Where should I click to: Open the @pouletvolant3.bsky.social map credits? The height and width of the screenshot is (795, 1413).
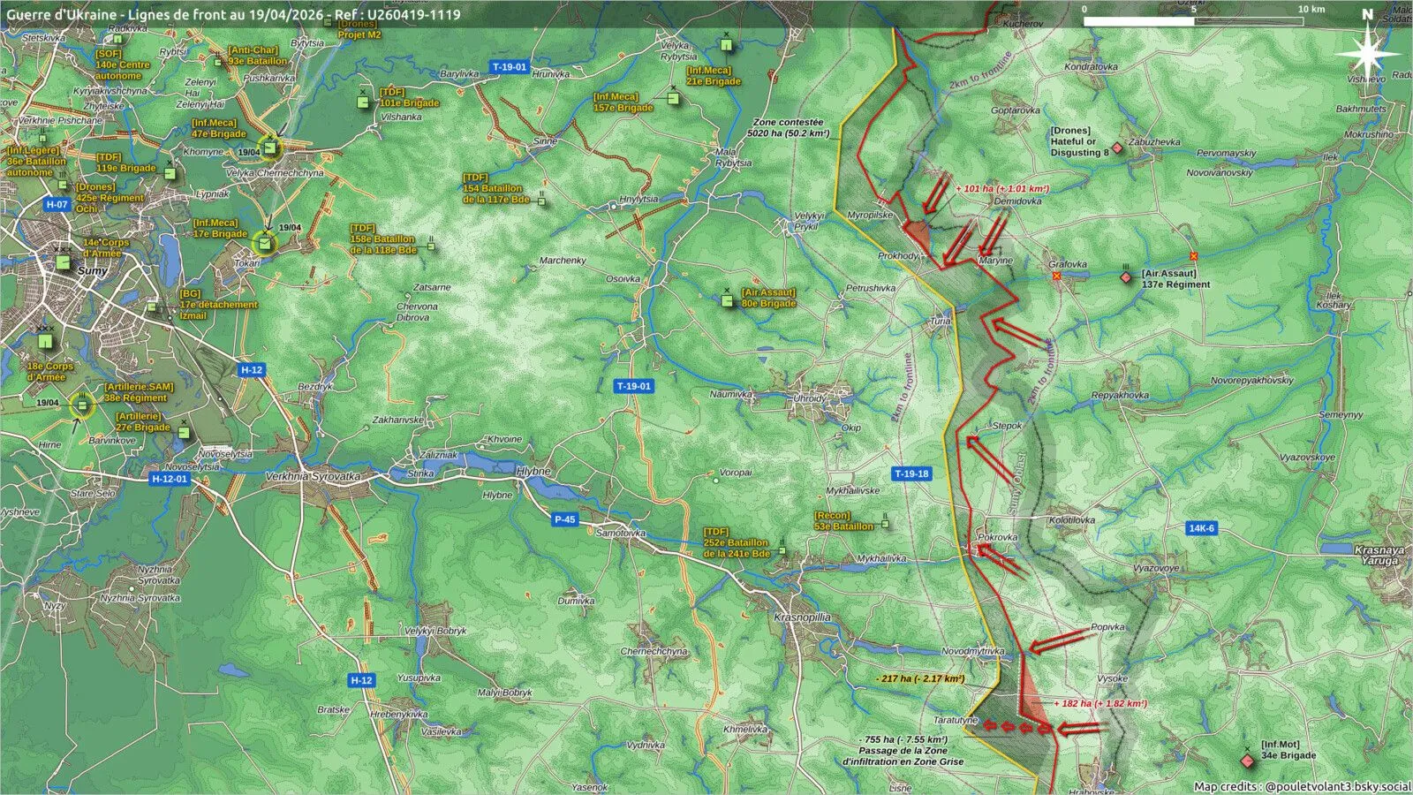click(x=1303, y=786)
